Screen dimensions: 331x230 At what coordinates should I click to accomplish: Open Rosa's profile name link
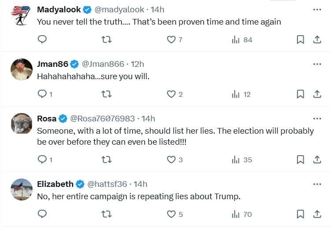46,118
